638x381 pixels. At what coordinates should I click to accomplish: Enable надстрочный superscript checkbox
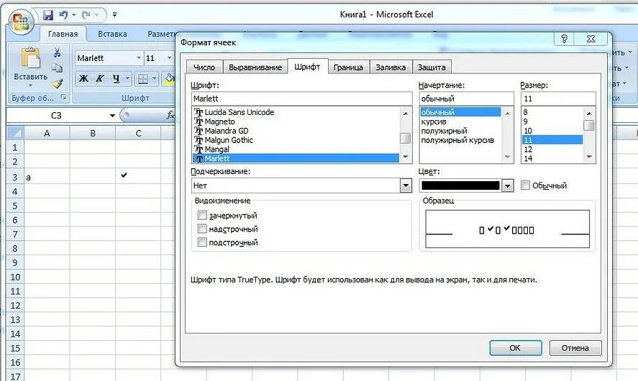coord(202,229)
